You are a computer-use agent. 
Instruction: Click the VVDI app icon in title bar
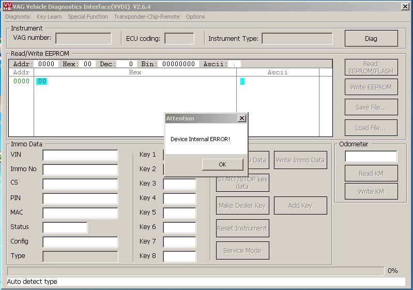tap(8, 6)
